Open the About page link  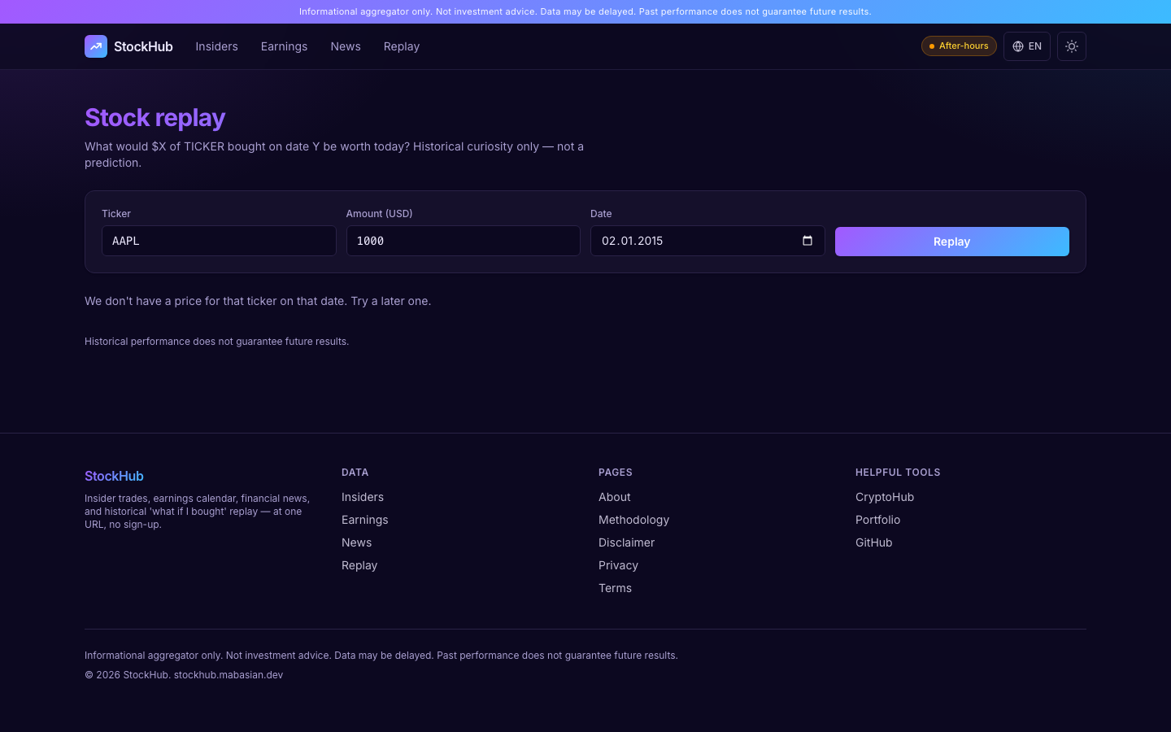pos(615,497)
